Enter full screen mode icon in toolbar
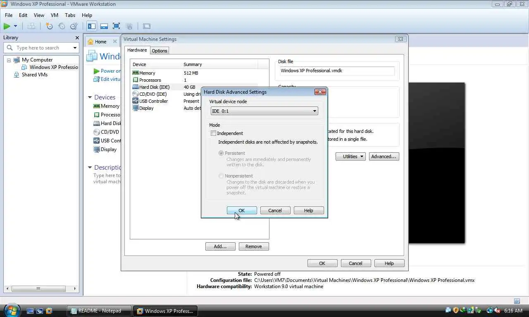This screenshot has height=317, width=529. [x=117, y=26]
